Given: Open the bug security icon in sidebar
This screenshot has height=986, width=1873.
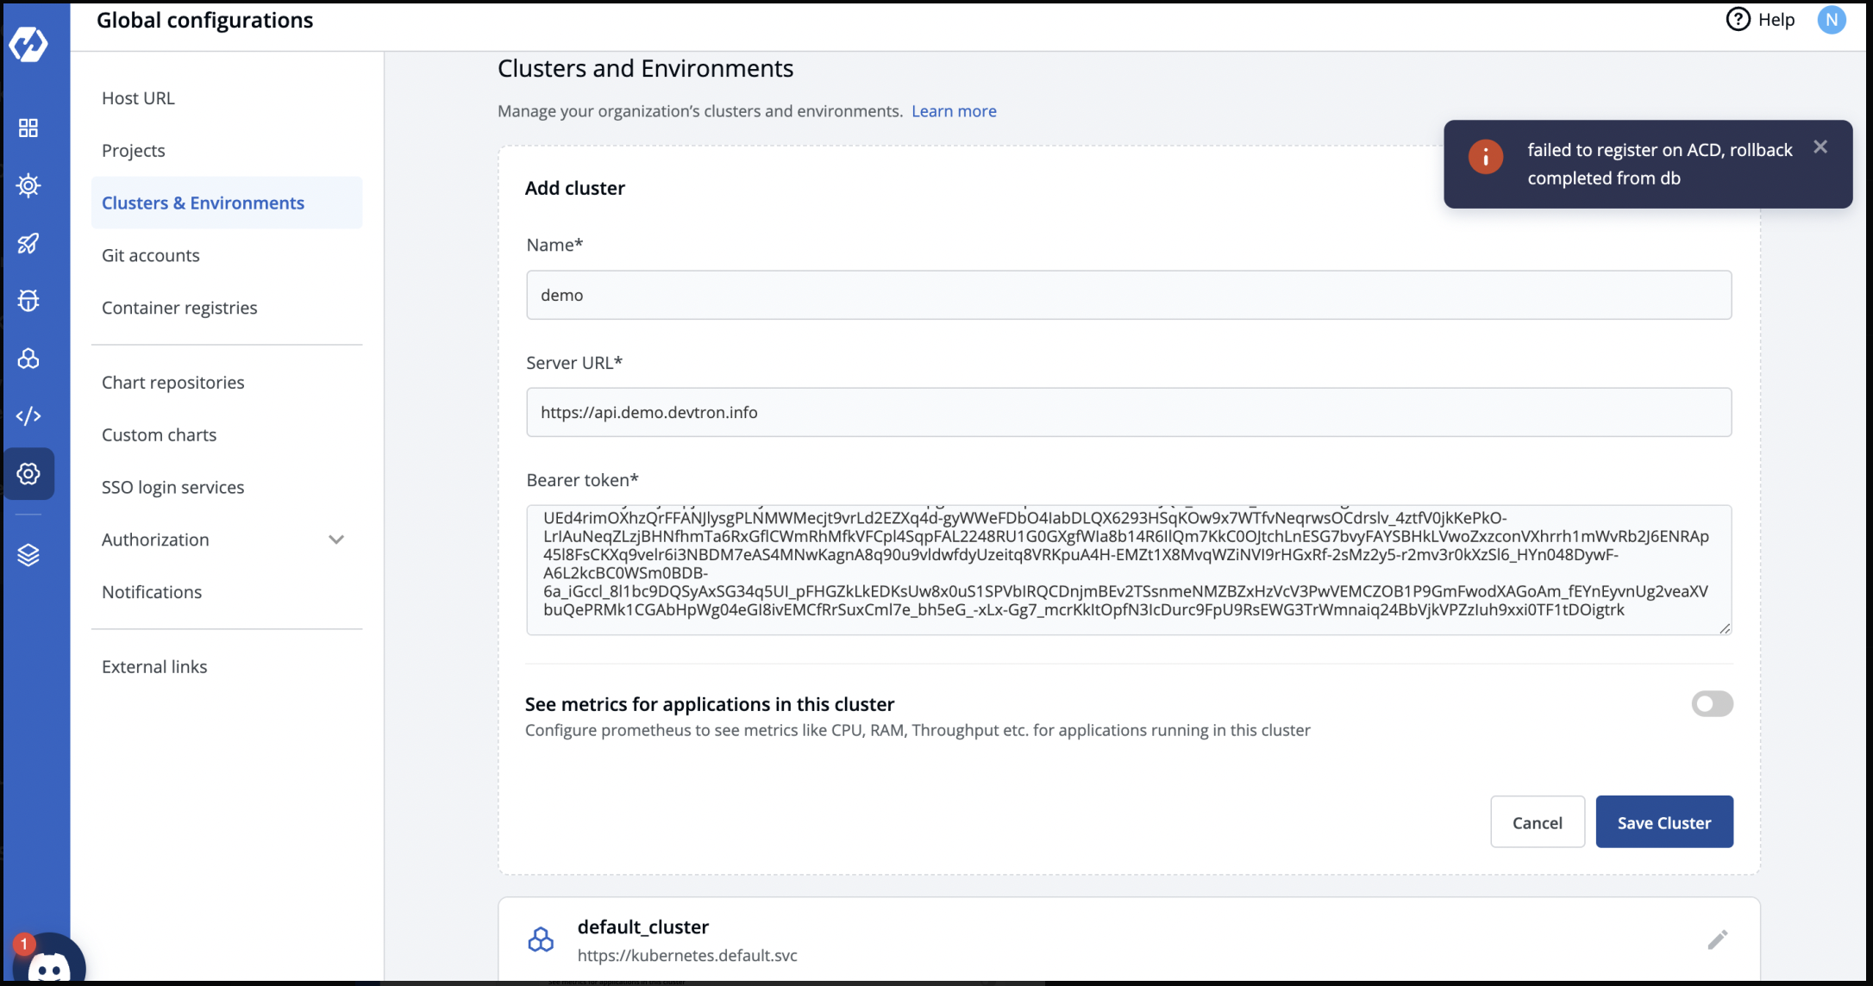Looking at the screenshot, I should point(28,300).
